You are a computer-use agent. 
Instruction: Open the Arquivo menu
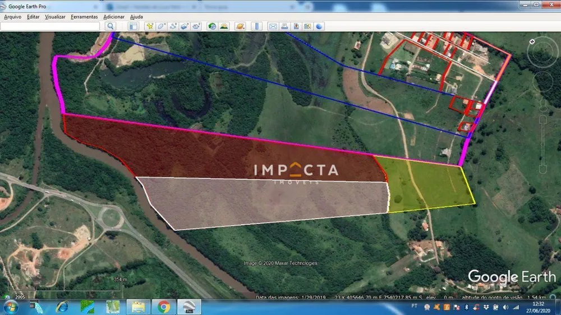point(12,17)
